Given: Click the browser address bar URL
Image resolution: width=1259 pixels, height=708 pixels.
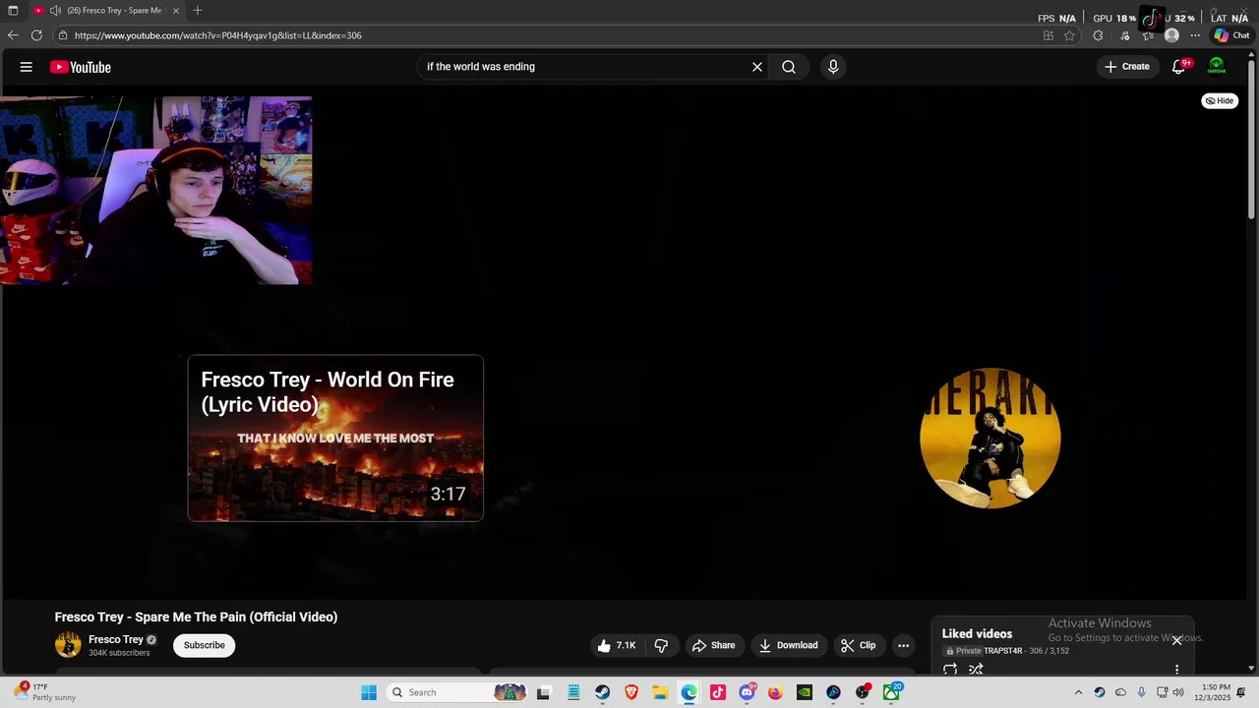Looking at the screenshot, I should (x=217, y=35).
